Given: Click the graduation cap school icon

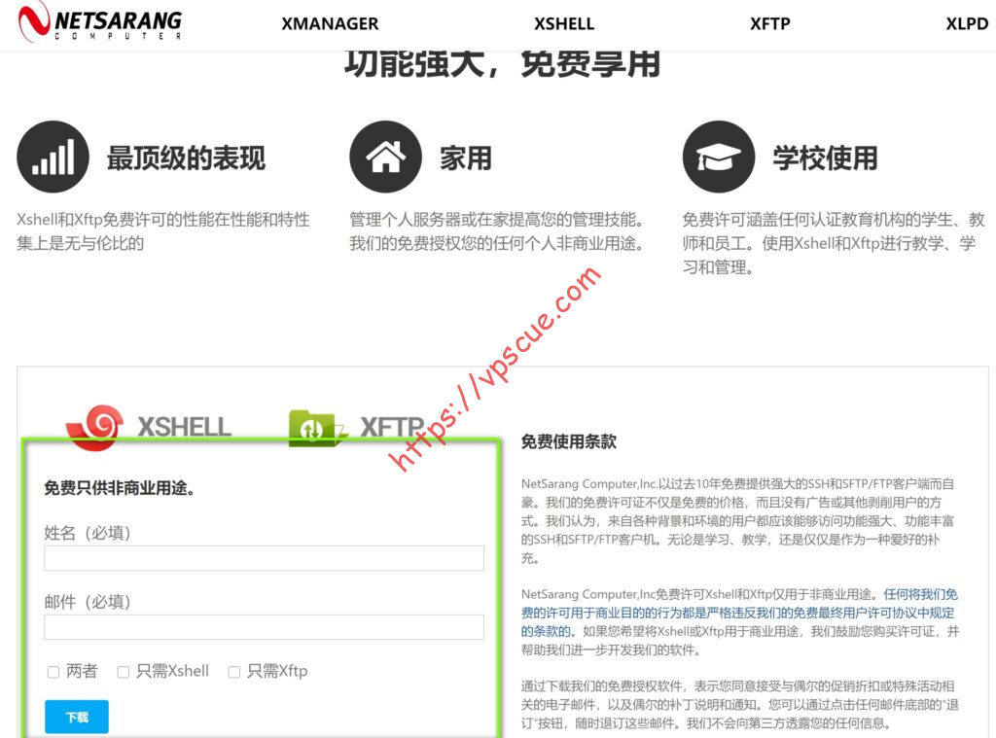Looking at the screenshot, I should 719,157.
